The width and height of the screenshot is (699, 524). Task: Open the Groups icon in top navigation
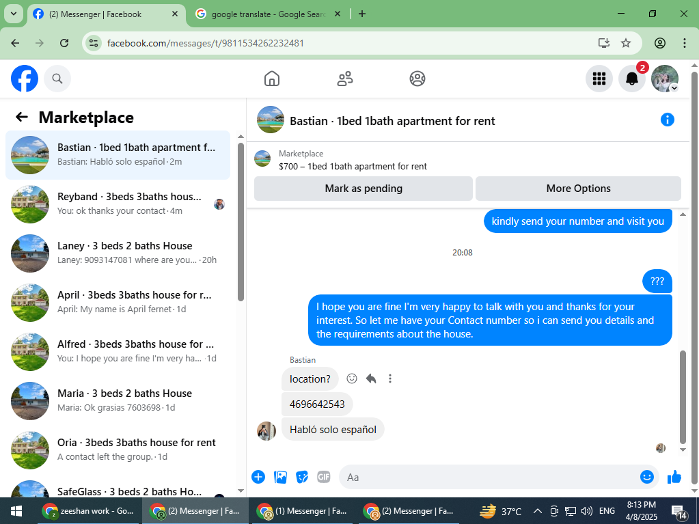(417, 79)
